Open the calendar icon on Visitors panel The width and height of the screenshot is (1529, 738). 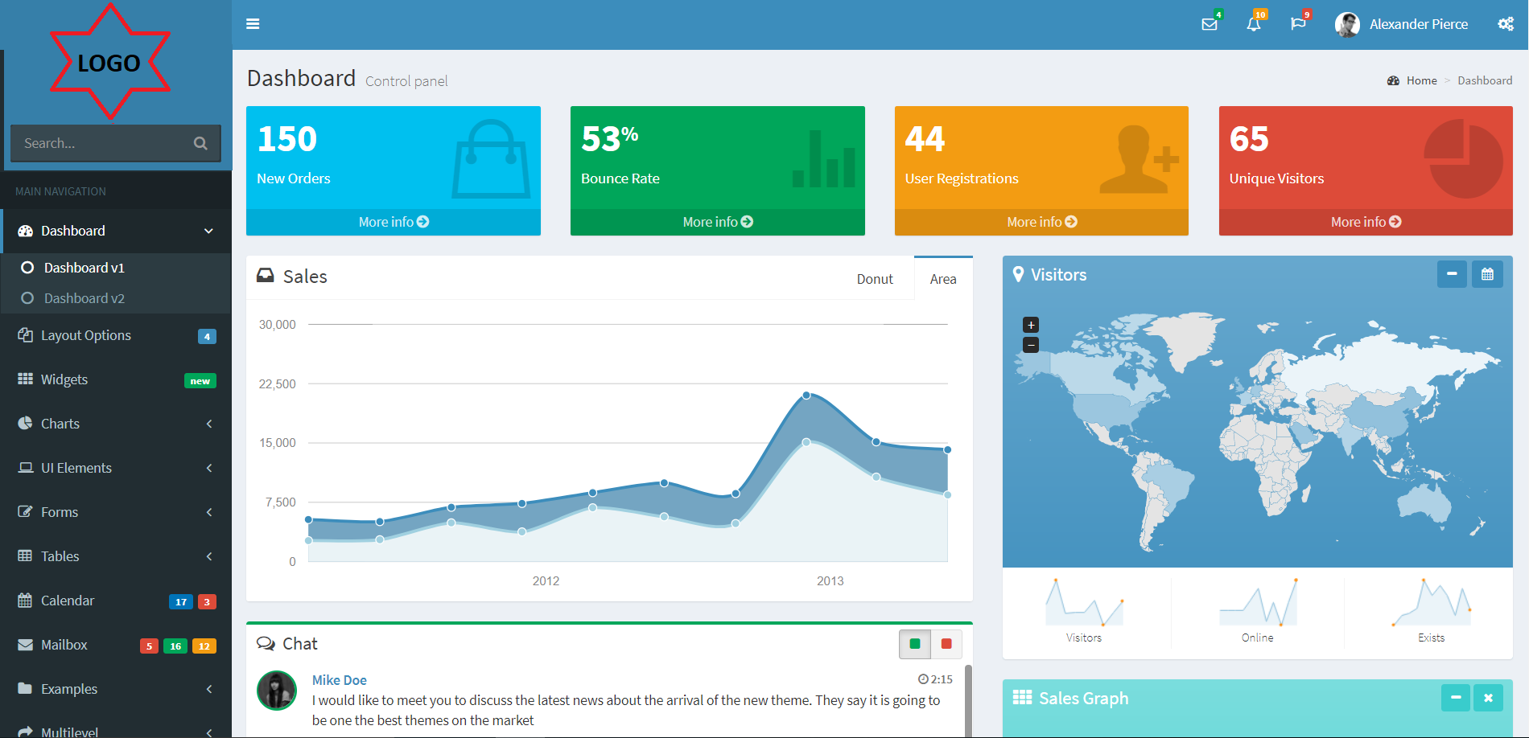click(x=1487, y=274)
